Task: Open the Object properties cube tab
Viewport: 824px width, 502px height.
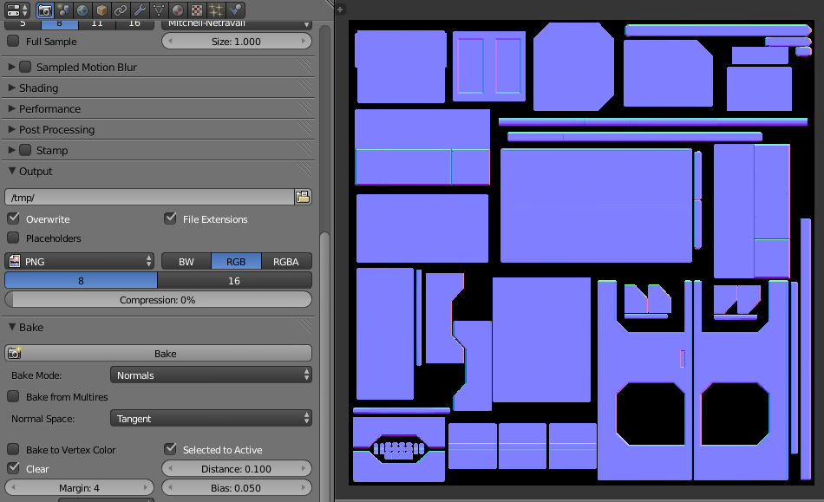Action: (101, 10)
